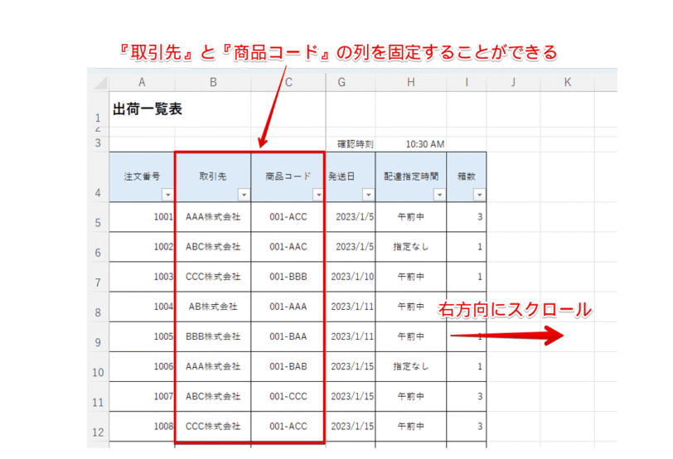Select column I header
The height and width of the screenshot is (459, 673).
[467, 82]
